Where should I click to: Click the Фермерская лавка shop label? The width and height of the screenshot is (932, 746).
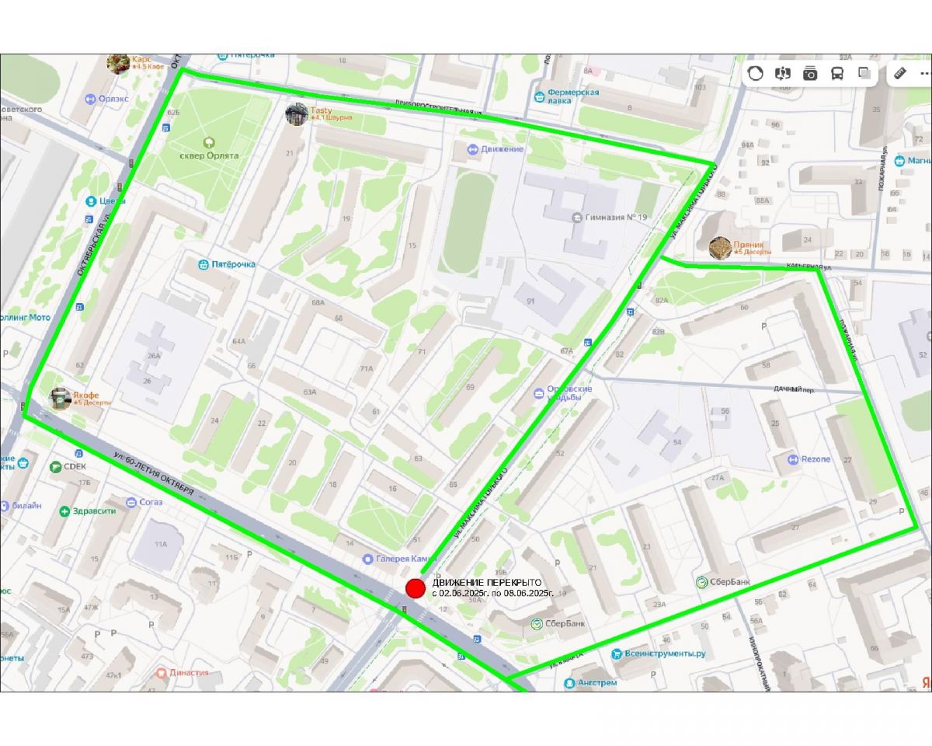572,96
